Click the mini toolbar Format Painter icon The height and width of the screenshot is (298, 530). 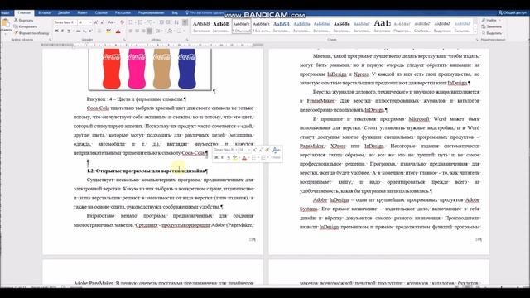[267, 150]
